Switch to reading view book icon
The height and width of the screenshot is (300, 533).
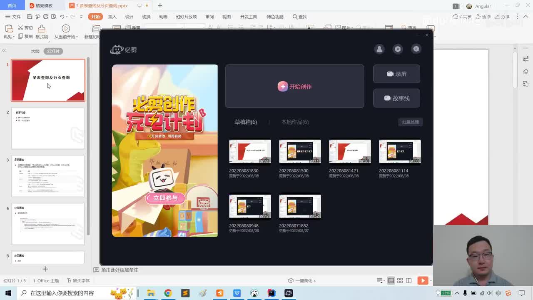(409, 281)
